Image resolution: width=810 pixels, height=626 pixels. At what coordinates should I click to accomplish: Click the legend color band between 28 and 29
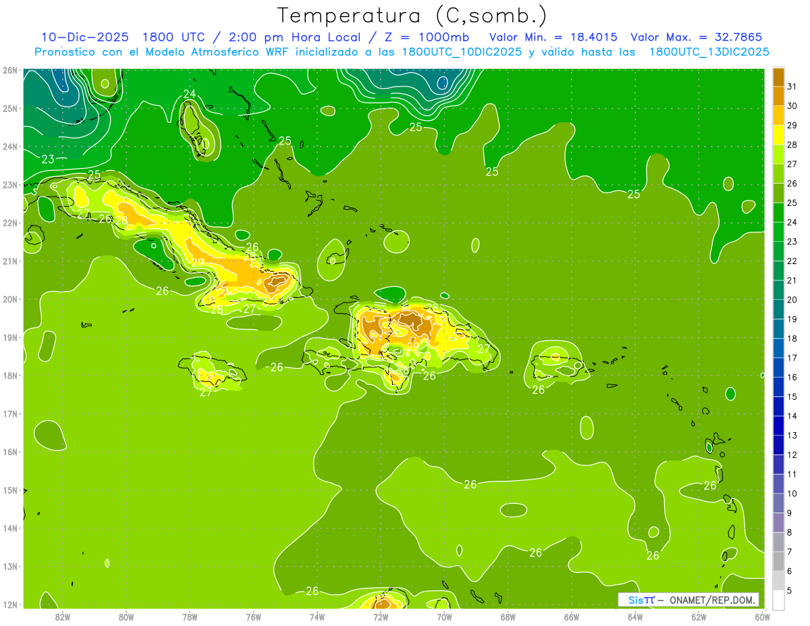(778, 135)
